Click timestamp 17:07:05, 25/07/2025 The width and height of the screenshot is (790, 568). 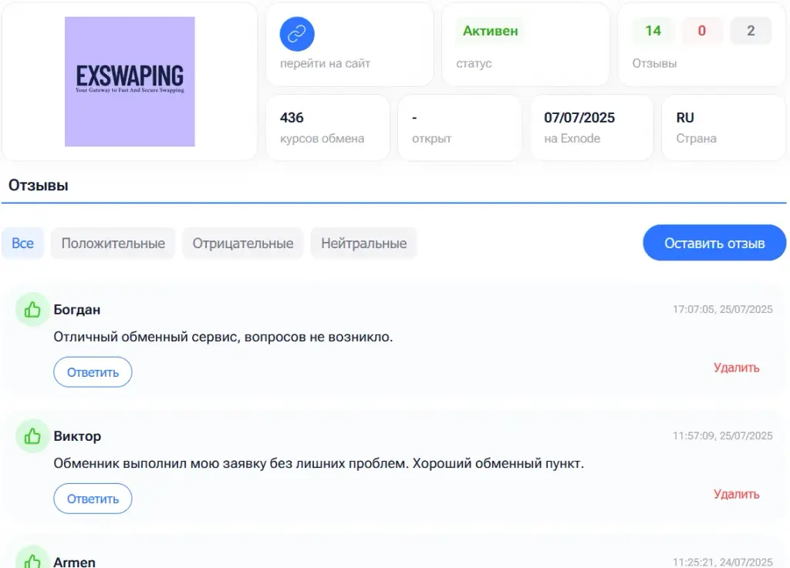[x=722, y=309]
